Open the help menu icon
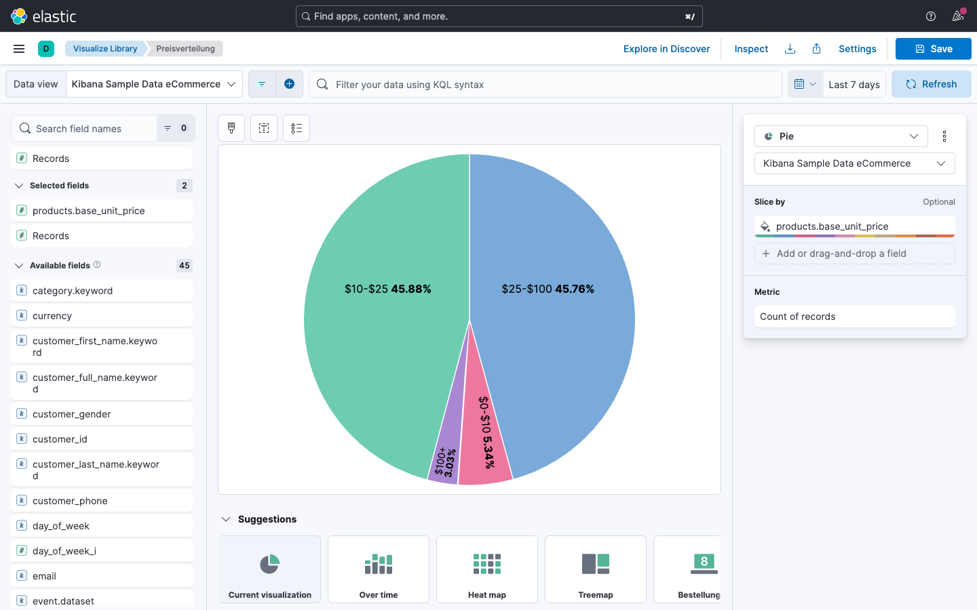 tap(931, 16)
